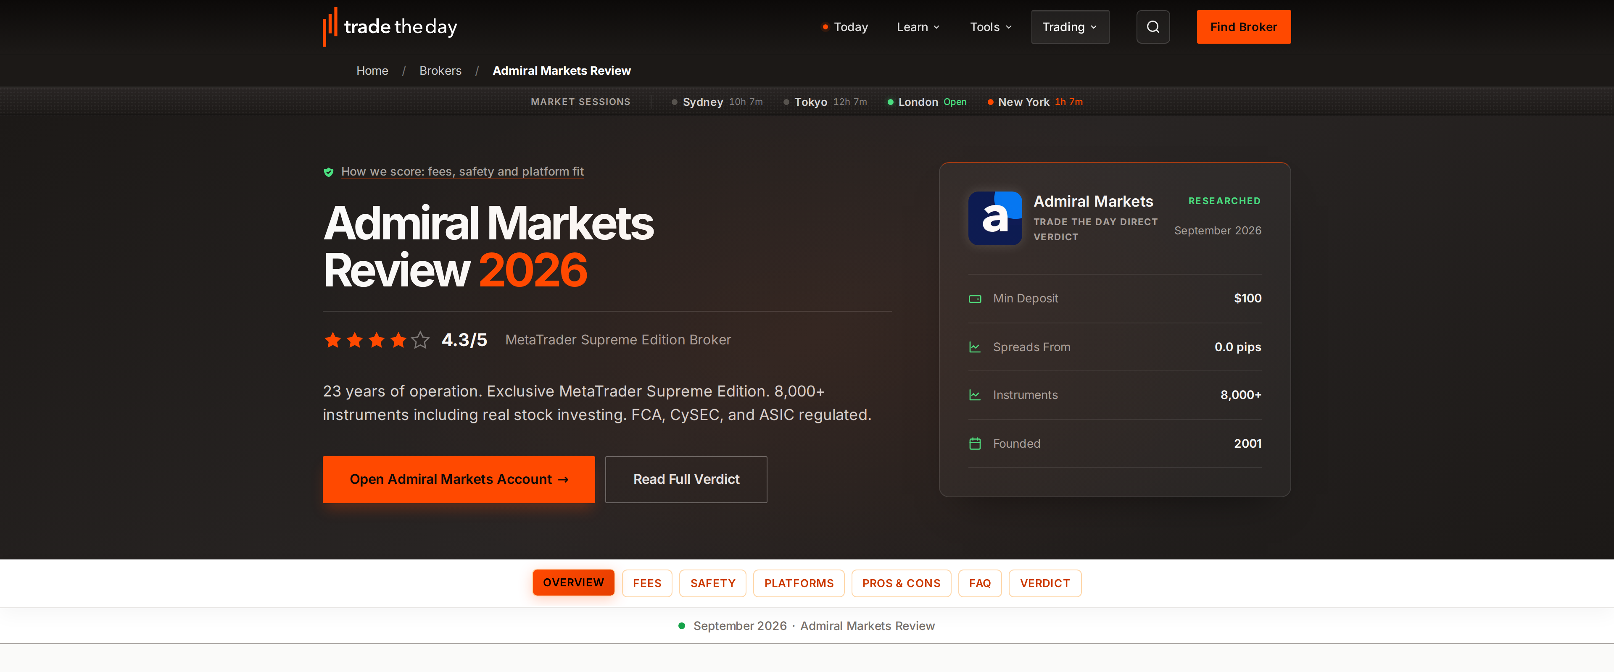Go to Brokers breadcrumb link
The width and height of the screenshot is (1614, 672).
[440, 71]
